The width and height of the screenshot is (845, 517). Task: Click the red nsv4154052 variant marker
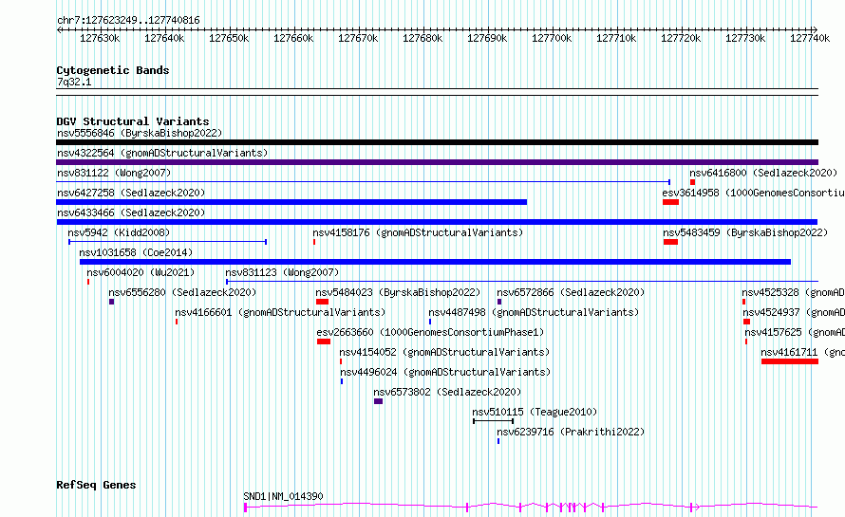tap(341, 361)
